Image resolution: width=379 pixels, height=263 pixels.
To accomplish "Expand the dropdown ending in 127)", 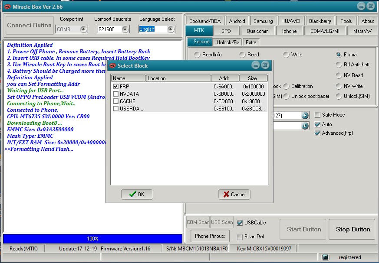I will [x=305, y=116].
